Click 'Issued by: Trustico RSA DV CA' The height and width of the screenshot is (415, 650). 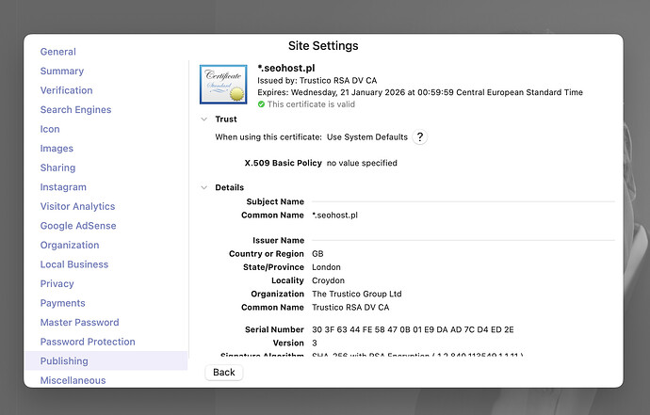coord(317,80)
